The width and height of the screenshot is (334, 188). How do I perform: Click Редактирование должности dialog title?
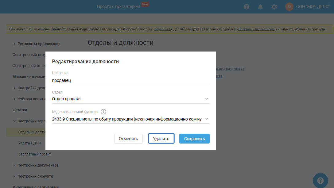(x=85, y=62)
